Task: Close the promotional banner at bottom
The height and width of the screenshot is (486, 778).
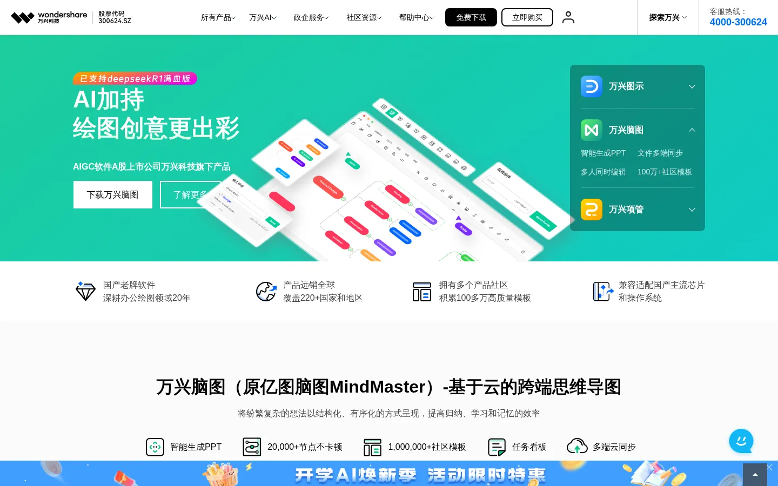Action: click(770, 467)
